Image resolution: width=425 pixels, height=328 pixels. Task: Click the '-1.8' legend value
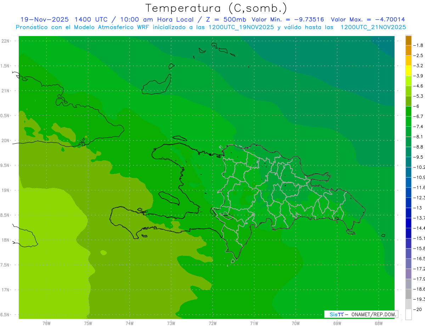tap(418, 45)
